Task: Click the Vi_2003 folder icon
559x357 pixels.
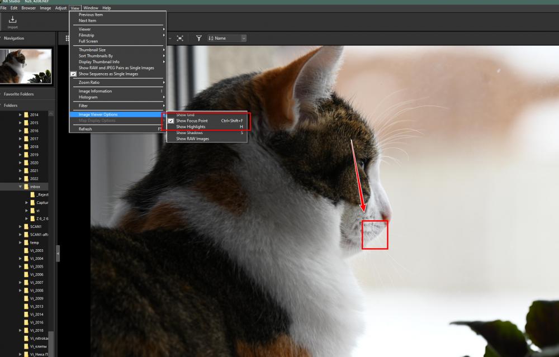Action: tap(26, 250)
